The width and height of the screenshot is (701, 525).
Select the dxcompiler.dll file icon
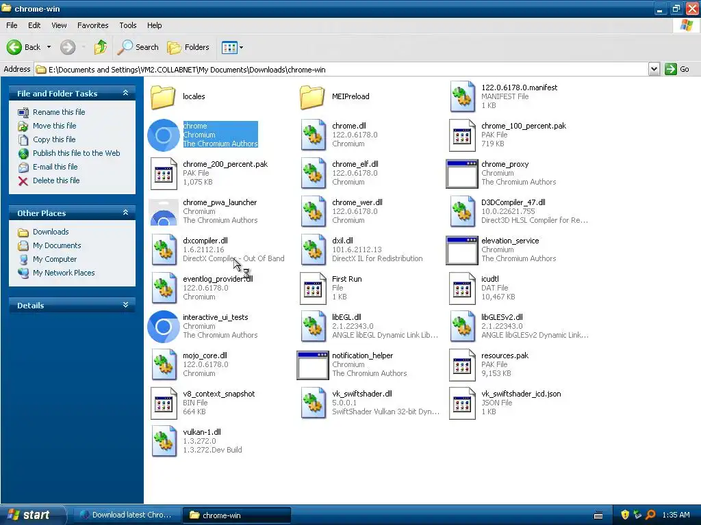click(164, 250)
